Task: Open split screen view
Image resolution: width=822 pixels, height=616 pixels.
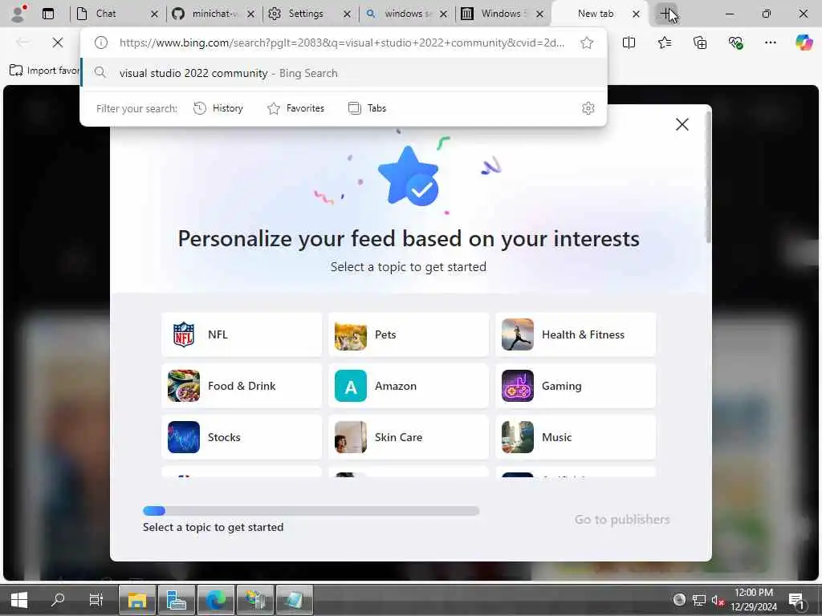Action: point(629,43)
